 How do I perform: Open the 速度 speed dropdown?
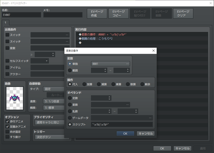pos(53,101)
